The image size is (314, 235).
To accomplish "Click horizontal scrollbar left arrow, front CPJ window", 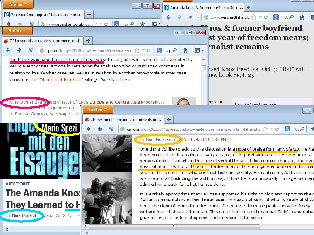I will click(x=85, y=227).
